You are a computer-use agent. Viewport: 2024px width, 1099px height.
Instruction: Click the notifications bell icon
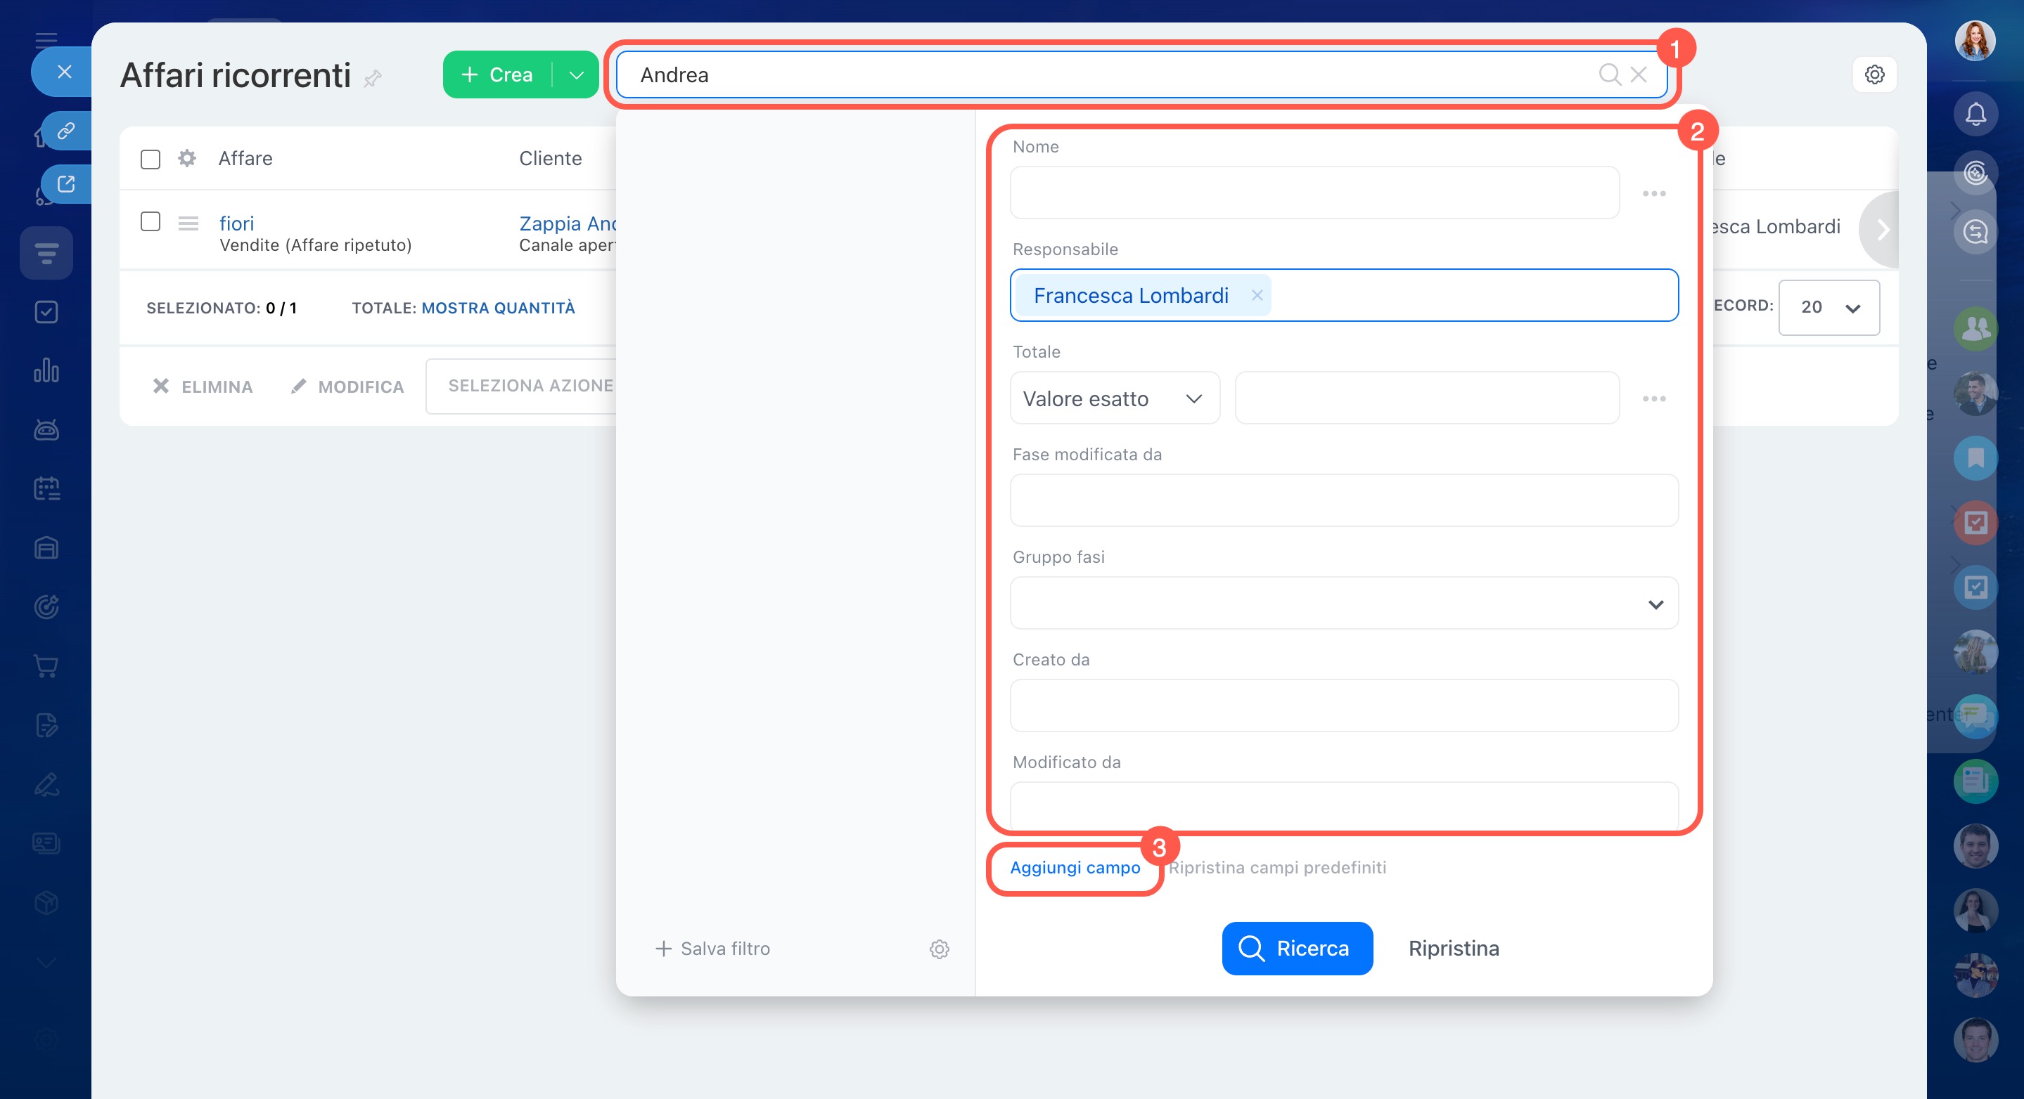pos(1975,114)
